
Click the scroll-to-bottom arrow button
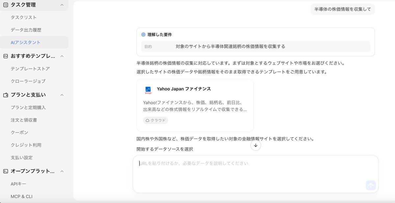(x=255, y=145)
